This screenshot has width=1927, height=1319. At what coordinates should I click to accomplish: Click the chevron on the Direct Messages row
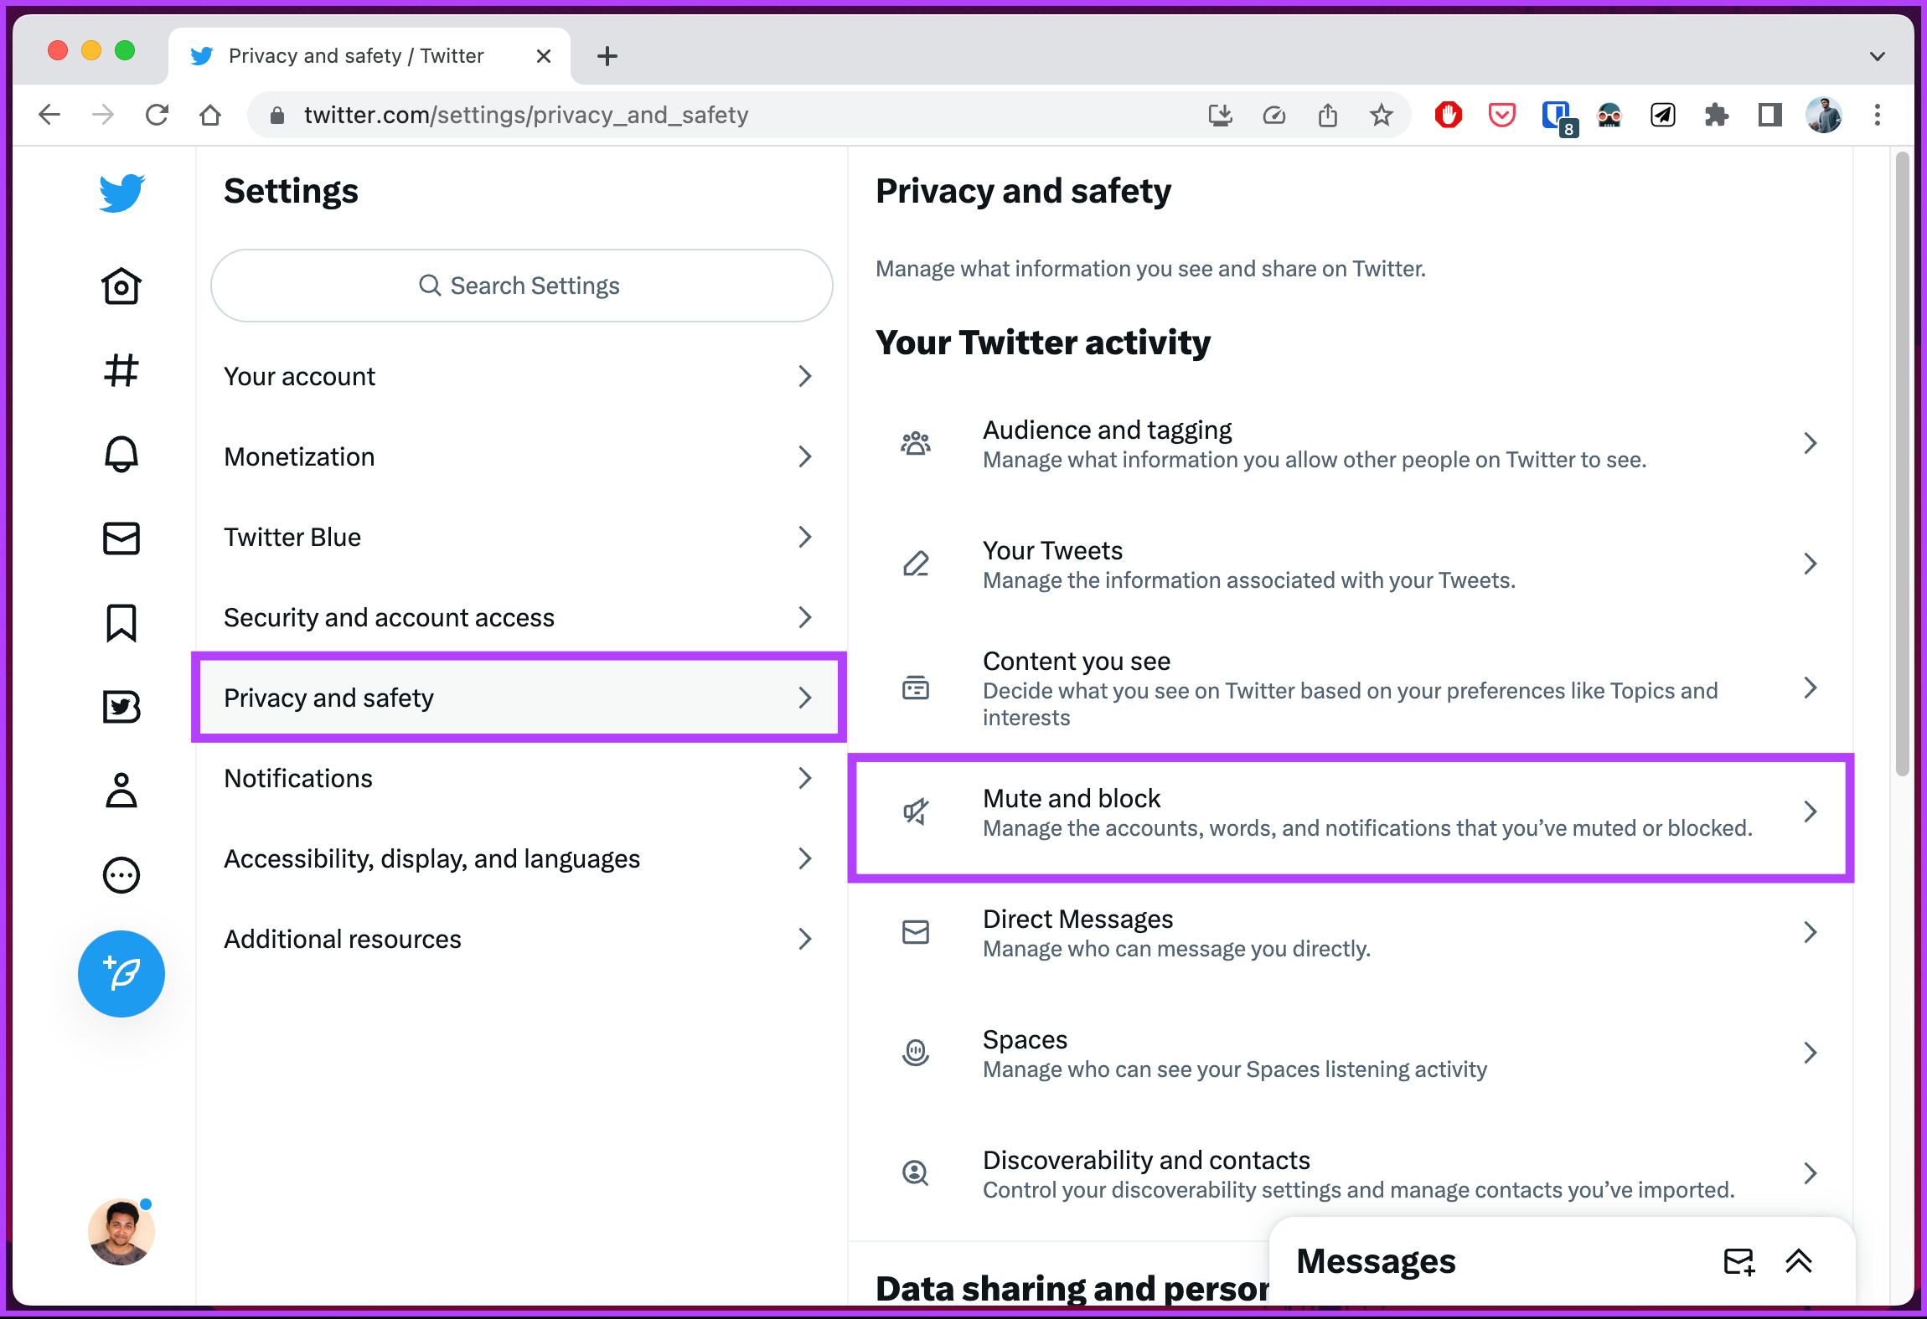(x=1811, y=932)
